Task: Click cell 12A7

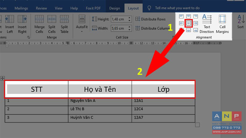Action: pyautogui.click(x=163, y=118)
